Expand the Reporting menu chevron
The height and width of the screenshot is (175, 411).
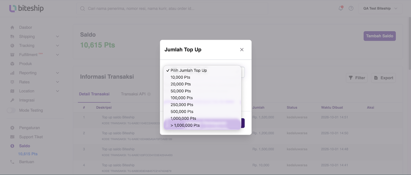(x=57, y=73)
